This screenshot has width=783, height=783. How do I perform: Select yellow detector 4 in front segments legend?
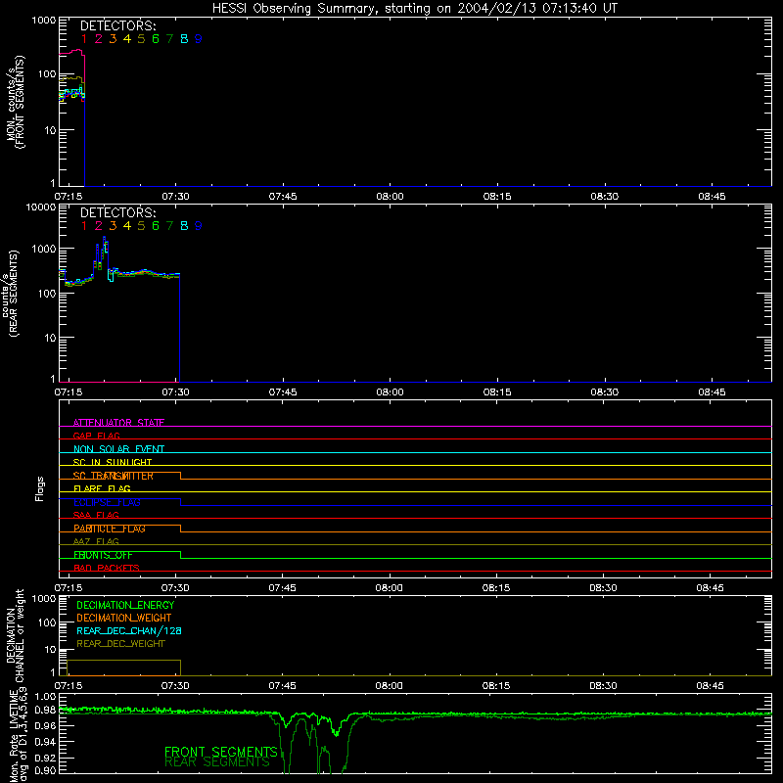tap(127, 39)
